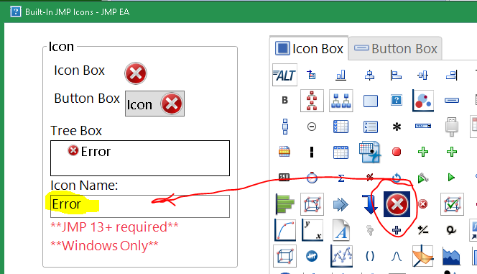Click the Icon button with error symbol

tap(155, 104)
